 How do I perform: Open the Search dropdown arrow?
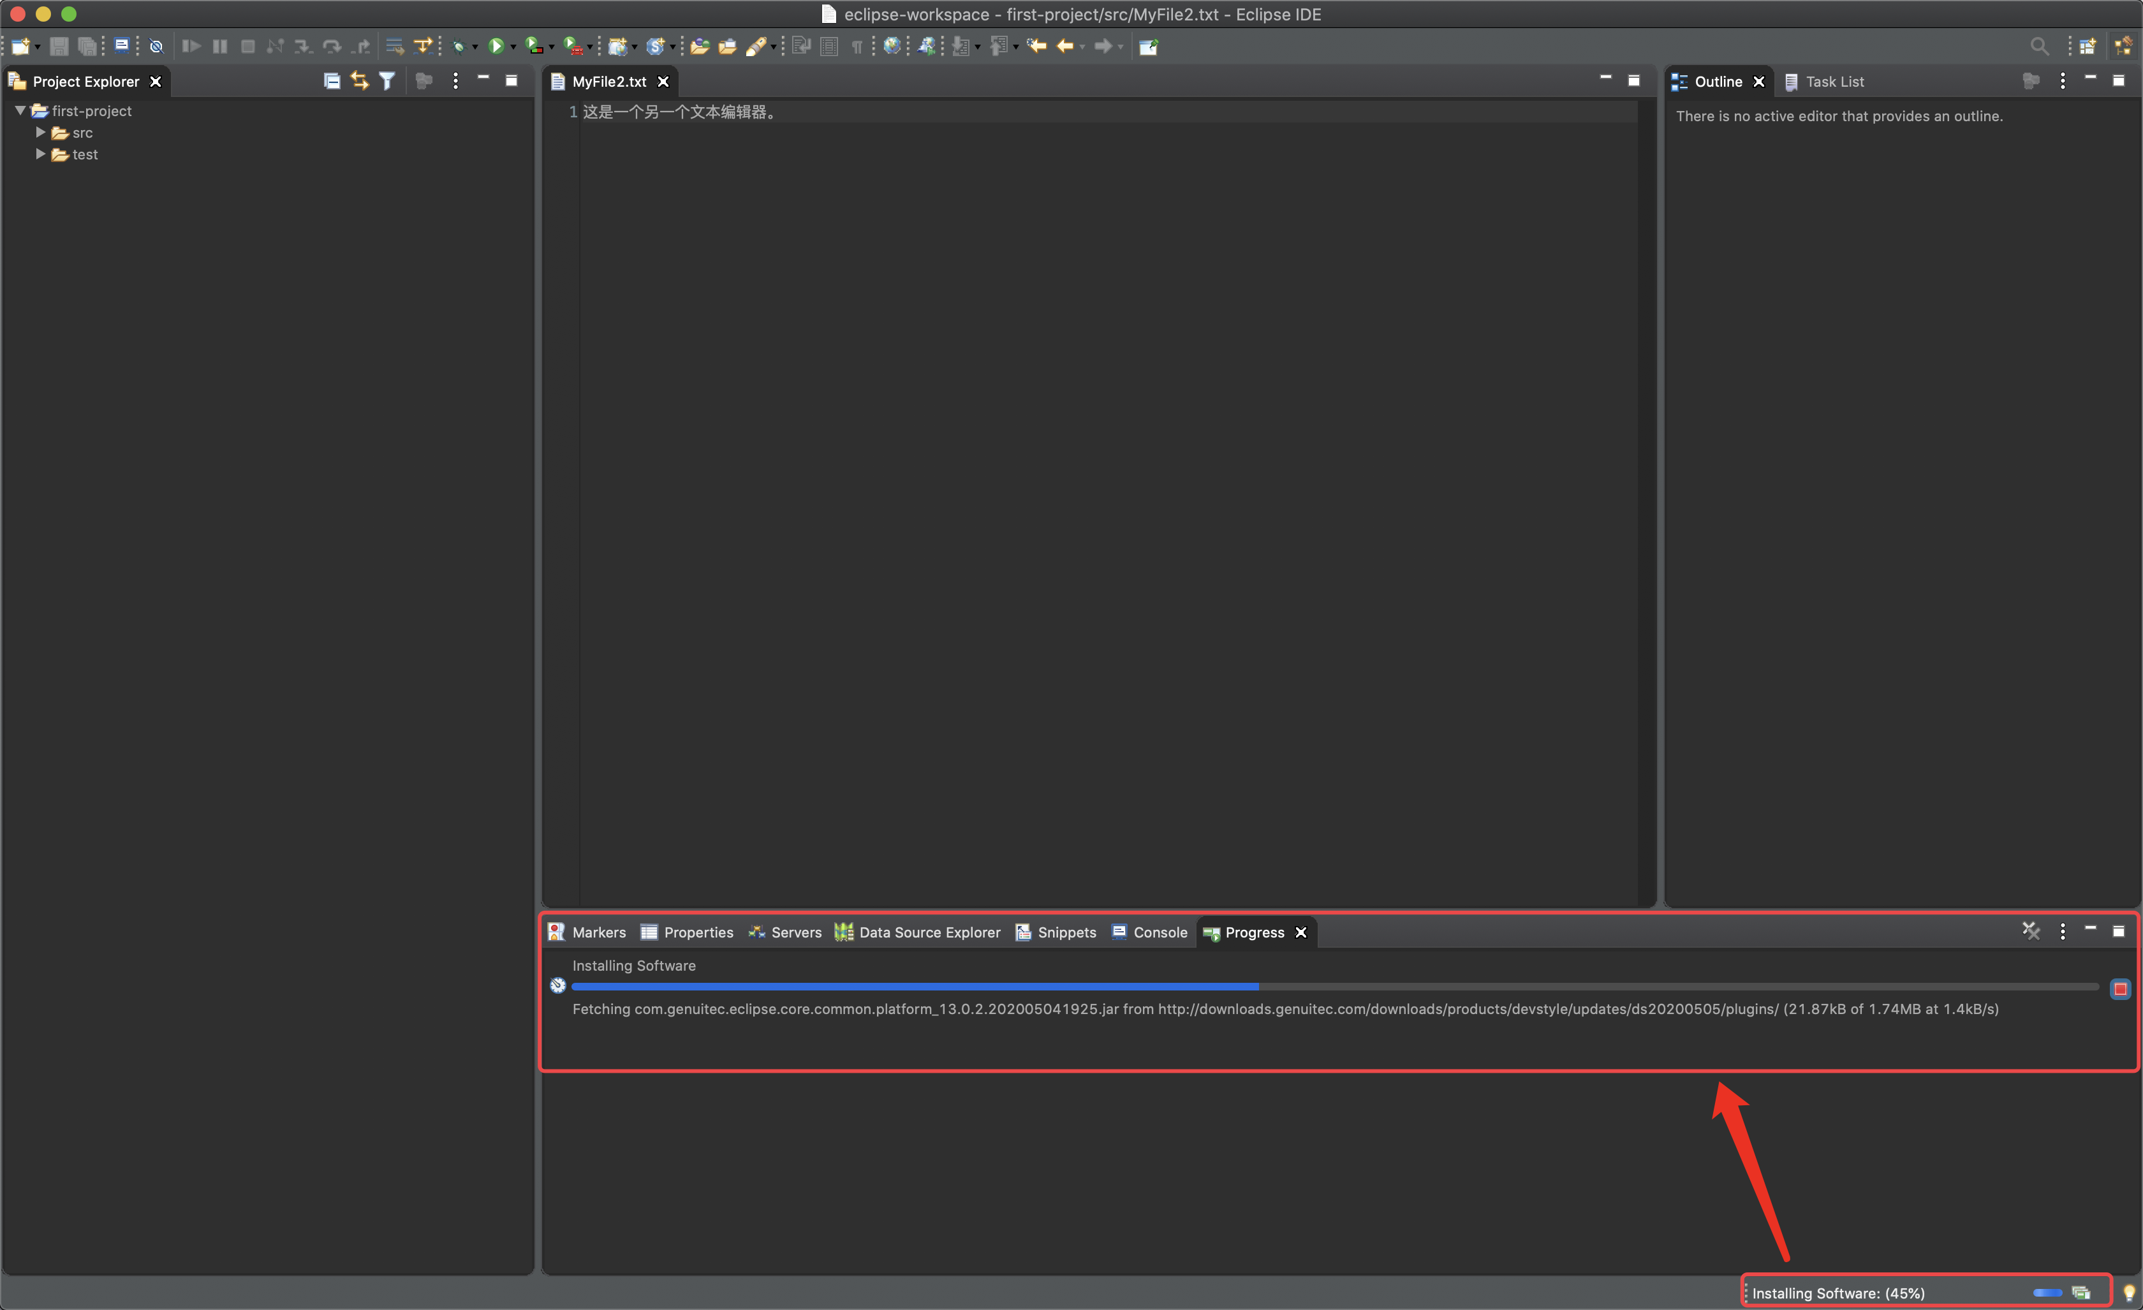pos(773,47)
